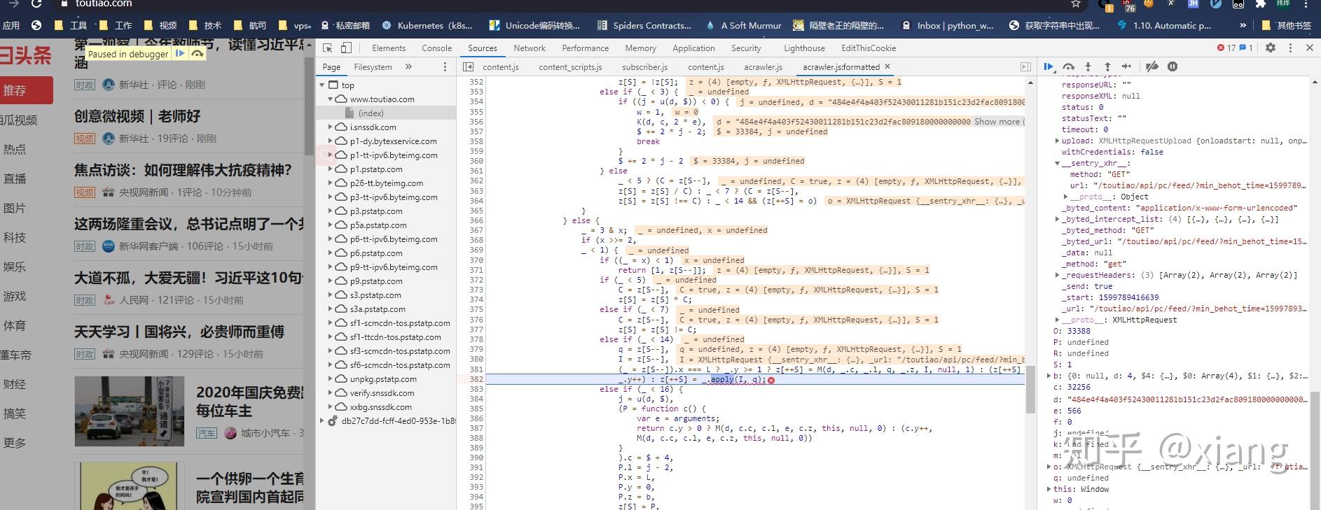Image resolution: width=1321 pixels, height=510 pixels.
Task: Click the webpage's vertical scrollbar thumb
Action: pyautogui.click(x=310, y=105)
